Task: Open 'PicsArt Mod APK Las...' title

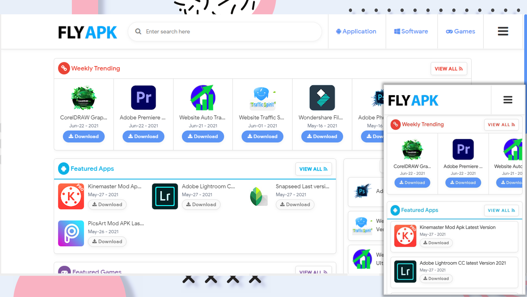Action: coord(116,224)
